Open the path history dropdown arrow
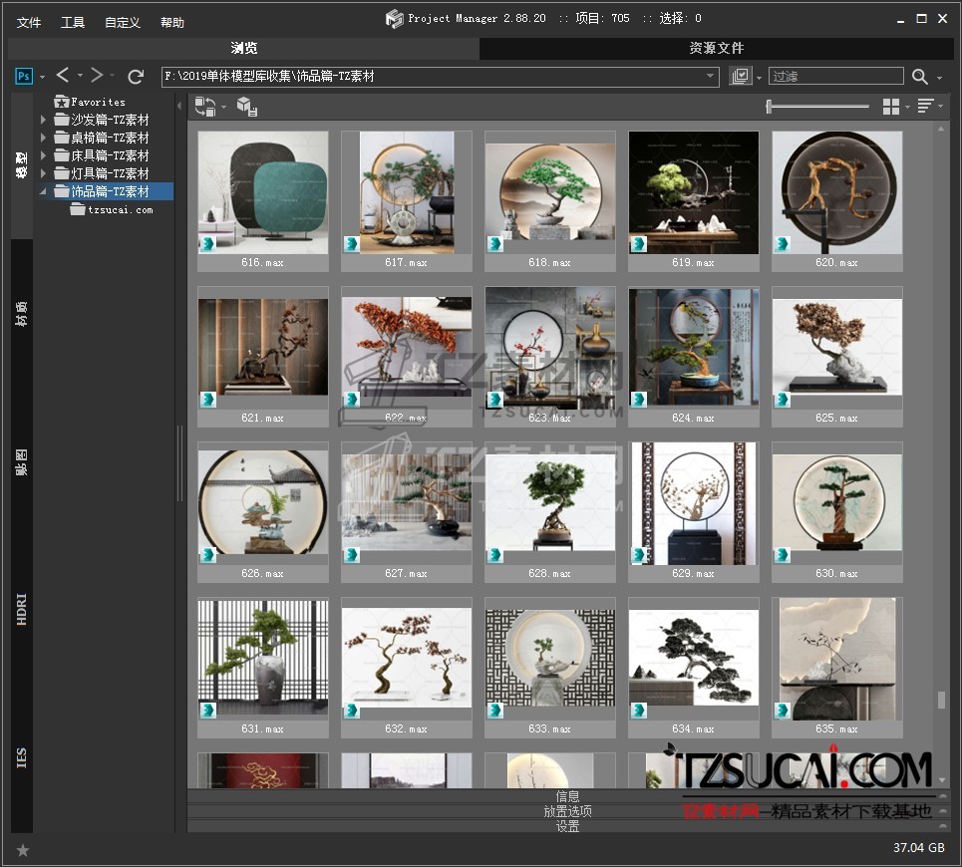The height and width of the screenshot is (867, 962). [x=711, y=77]
